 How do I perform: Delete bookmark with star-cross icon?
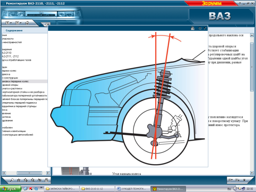[x=33, y=180]
